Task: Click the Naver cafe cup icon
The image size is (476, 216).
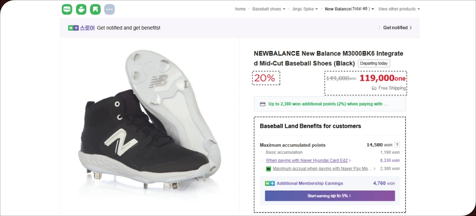Action: pyautogui.click(x=81, y=9)
